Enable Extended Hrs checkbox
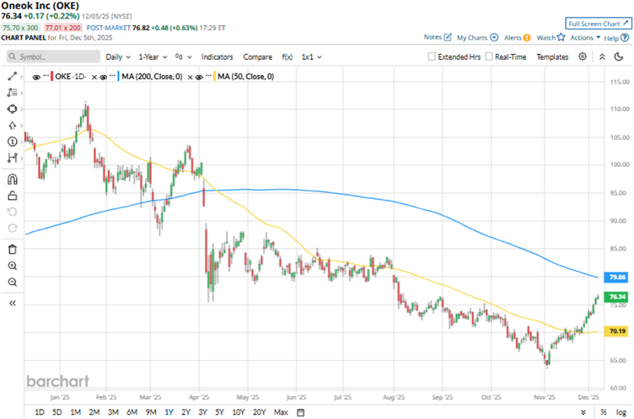Image resolution: width=634 pixels, height=419 pixels. click(x=432, y=56)
